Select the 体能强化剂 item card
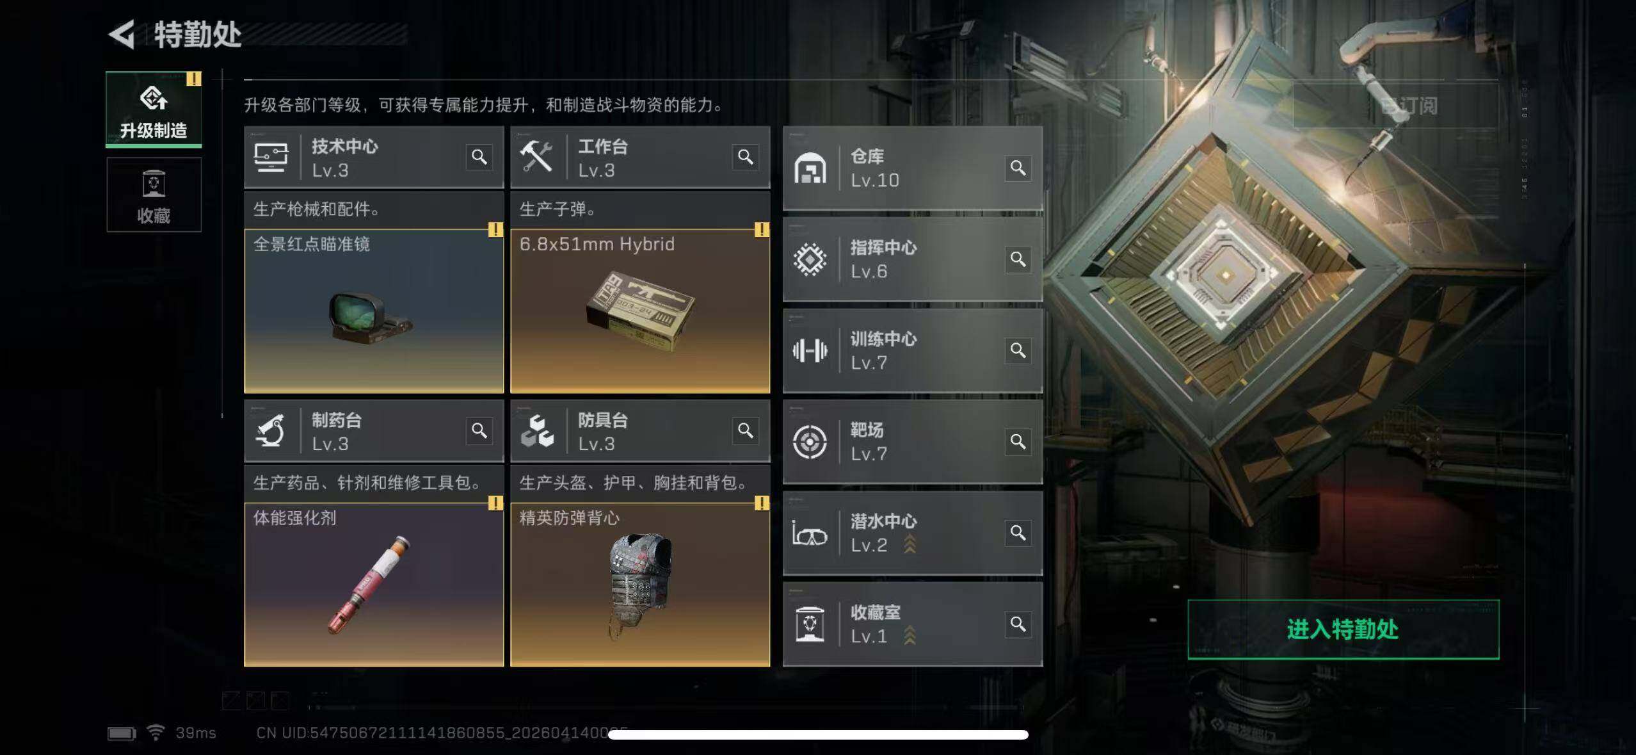 pyautogui.click(x=374, y=585)
